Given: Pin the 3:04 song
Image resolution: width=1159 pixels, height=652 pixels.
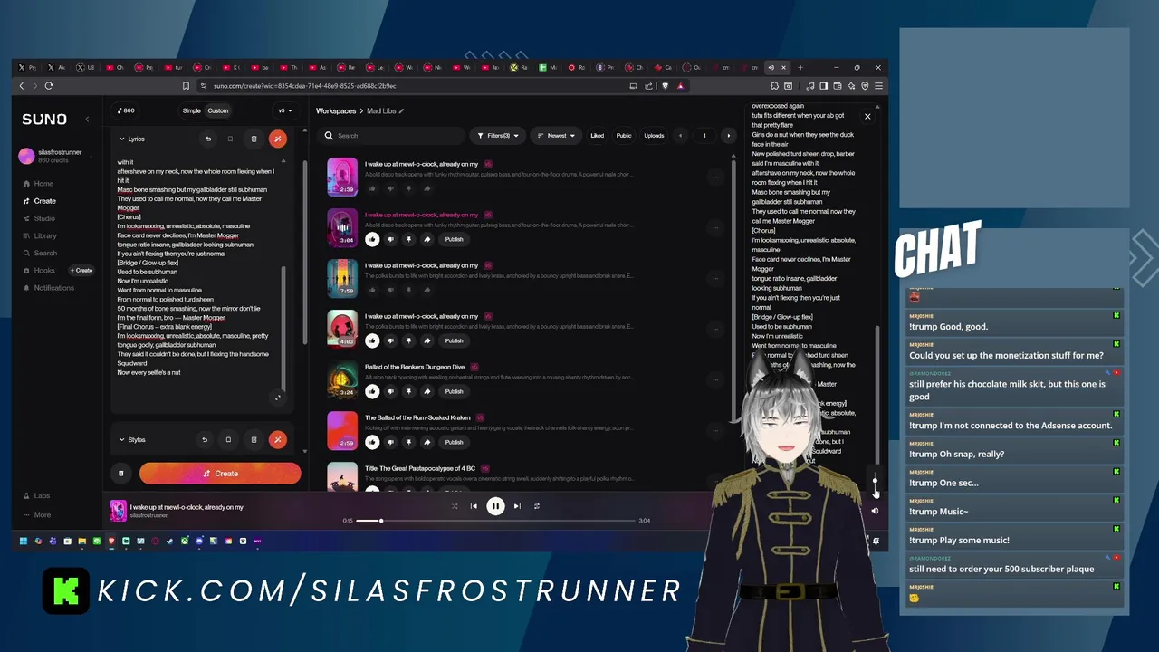Looking at the screenshot, I should click(408, 239).
